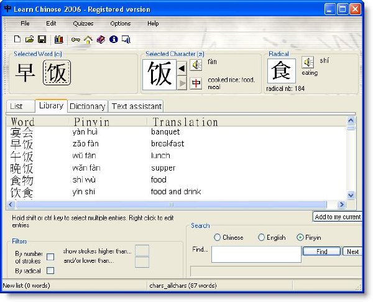Image resolution: width=373 pixels, height=302 pixels.
Task: Play the pronunciation of fàn character
Action: [x=196, y=65]
